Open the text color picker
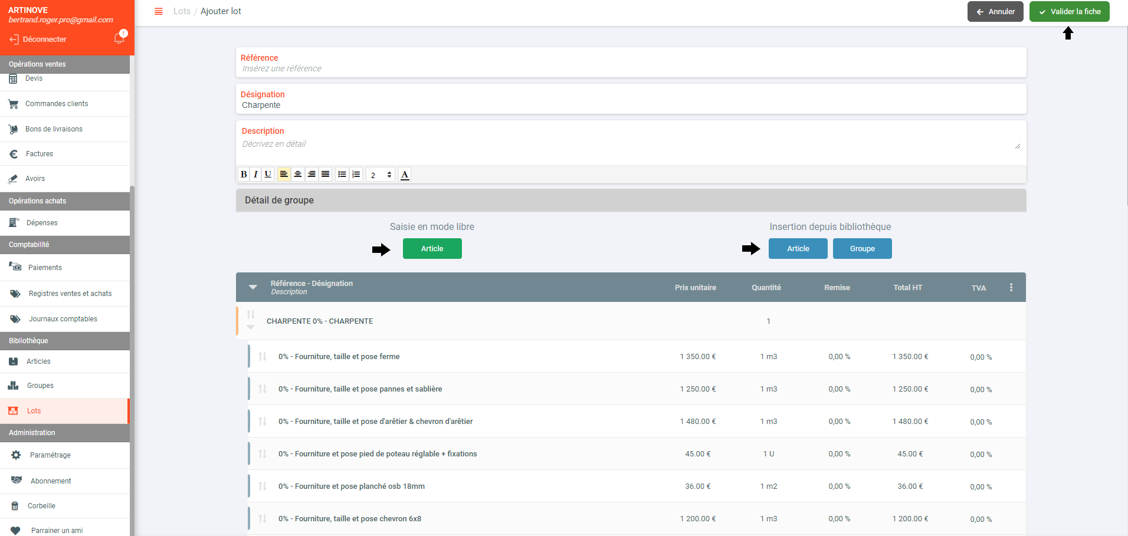1128x536 pixels. coord(405,175)
